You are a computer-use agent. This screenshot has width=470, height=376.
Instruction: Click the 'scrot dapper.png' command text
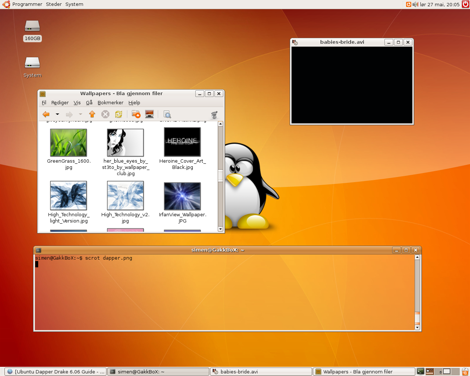(x=109, y=258)
